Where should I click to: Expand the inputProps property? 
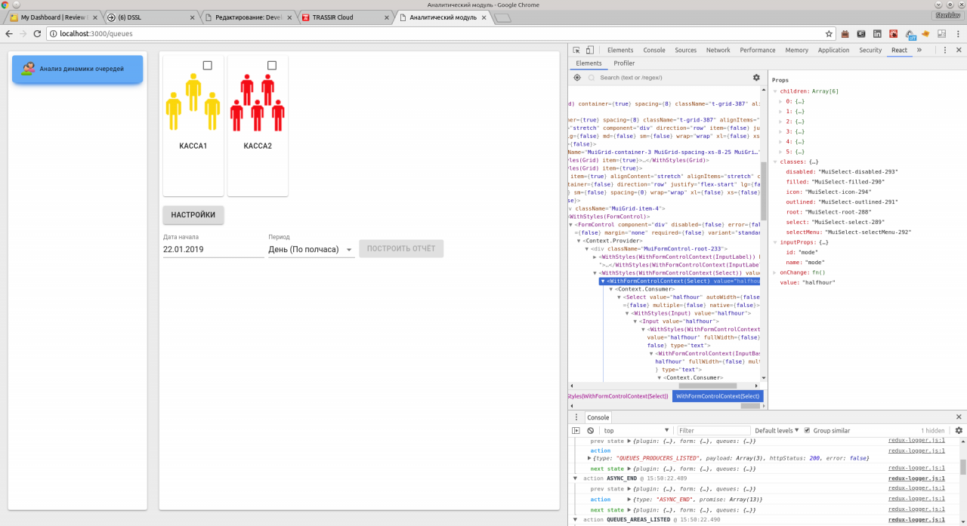(774, 242)
